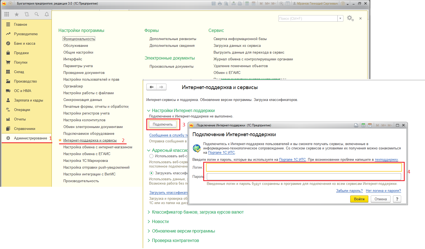
Task: Click the Войти button
Action: (359, 199)
